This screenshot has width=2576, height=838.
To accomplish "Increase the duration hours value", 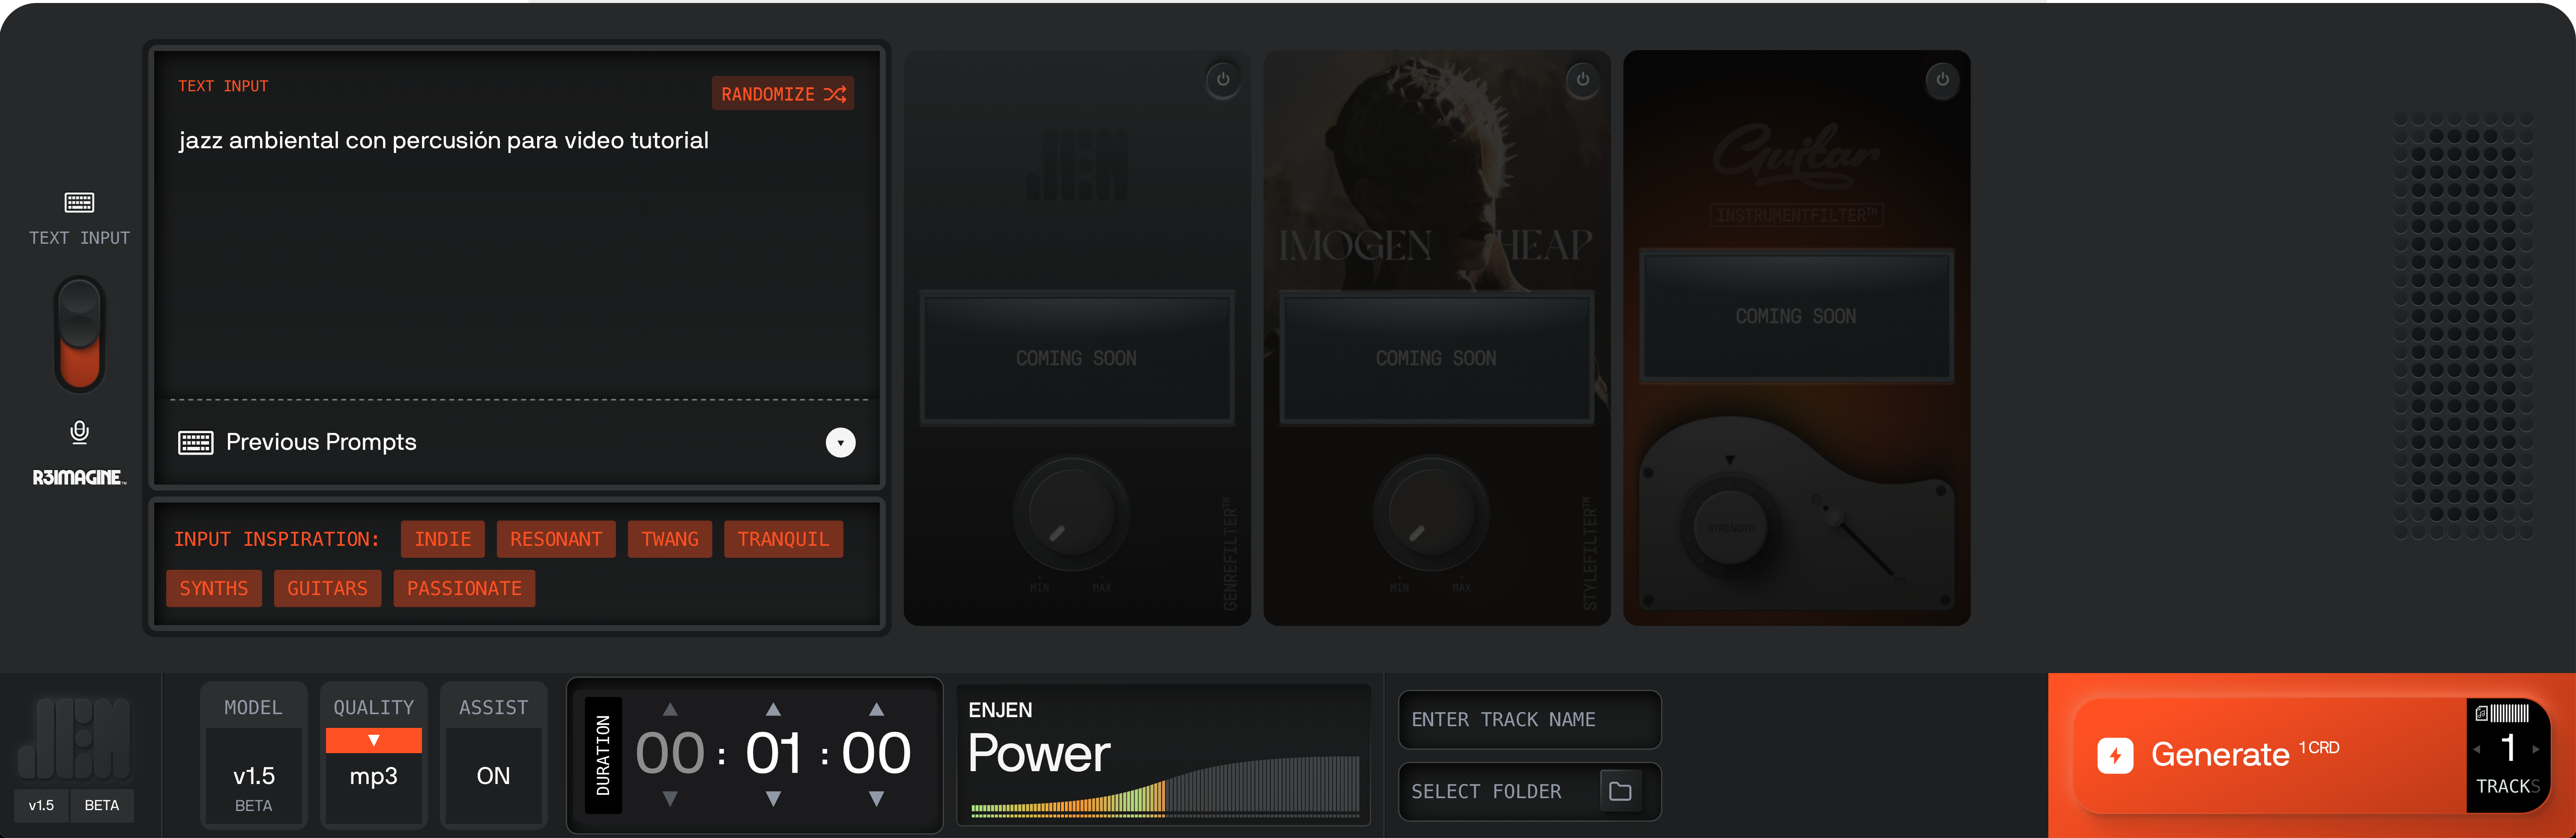I will coord(670,709).
